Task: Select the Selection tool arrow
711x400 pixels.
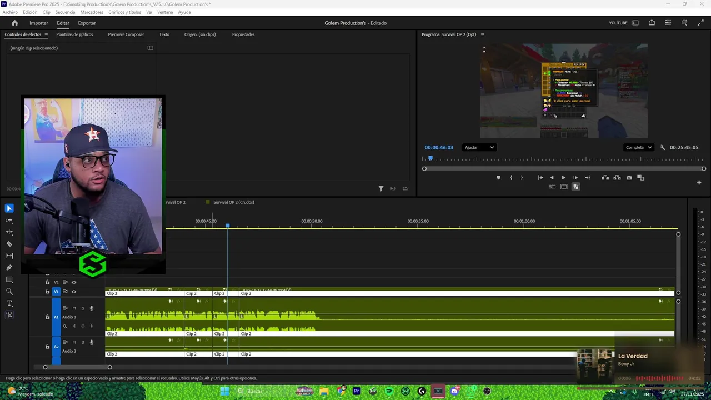Action: 9,208
